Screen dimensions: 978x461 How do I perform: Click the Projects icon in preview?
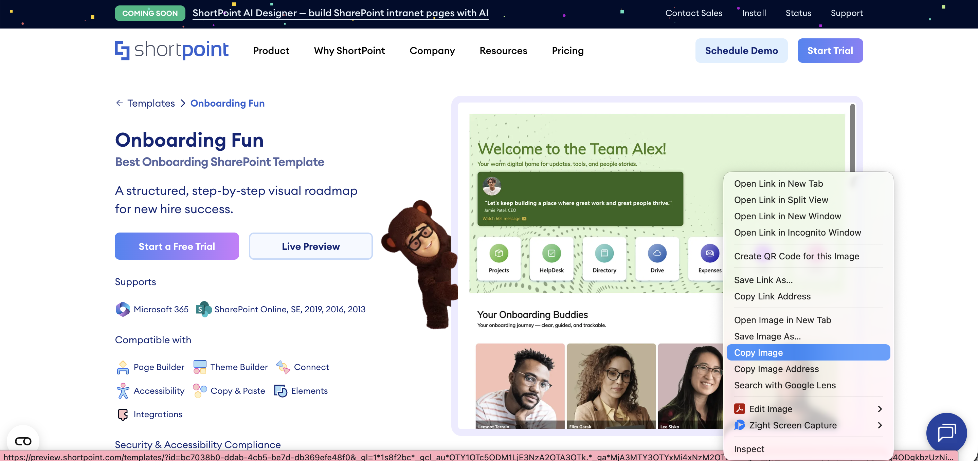pos(499,253)
